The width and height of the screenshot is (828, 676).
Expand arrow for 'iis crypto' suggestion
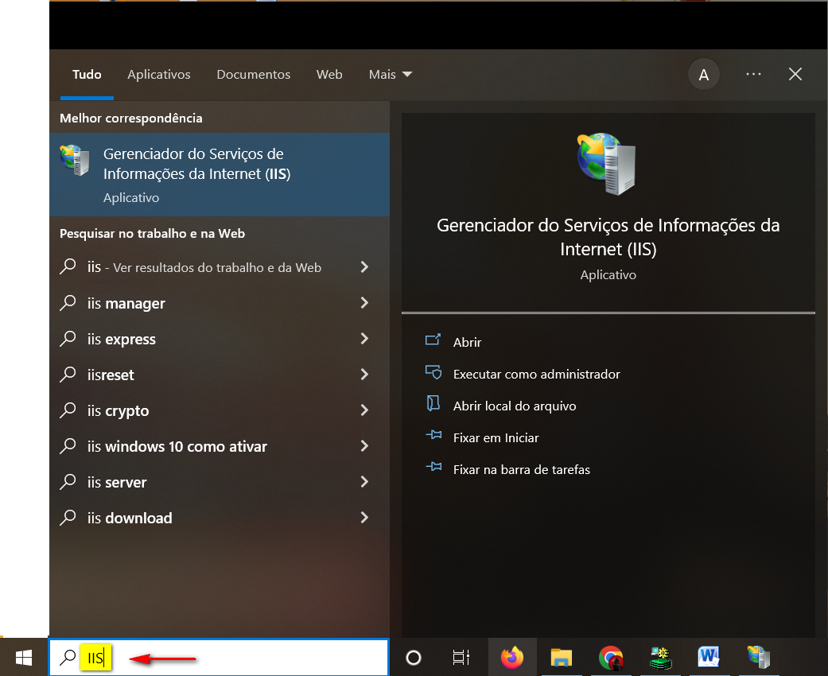click(x=364, y=410)
